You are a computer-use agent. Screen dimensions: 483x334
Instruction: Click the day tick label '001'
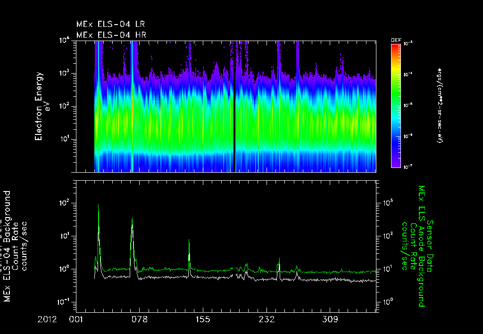pyautogui.click(x=76, y=319)
